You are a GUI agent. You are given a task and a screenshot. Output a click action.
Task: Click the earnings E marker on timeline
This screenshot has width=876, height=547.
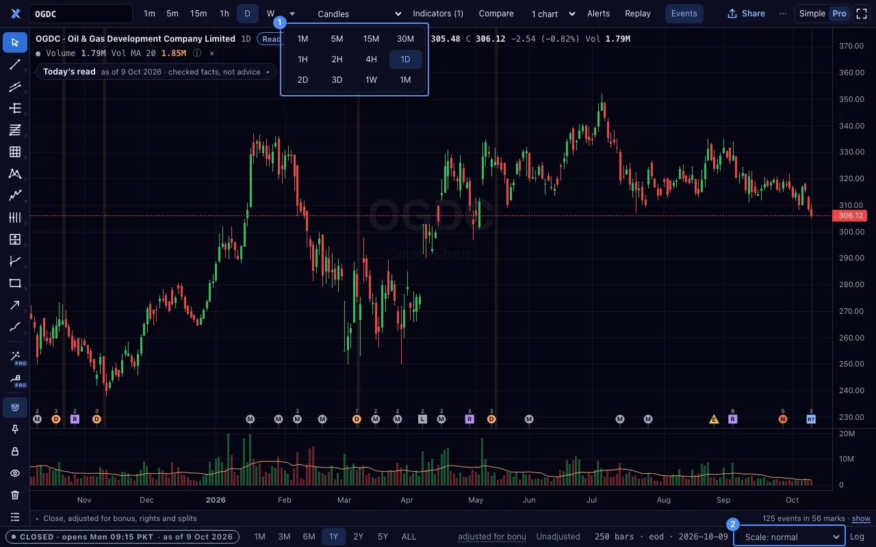[x=714, y=419]
